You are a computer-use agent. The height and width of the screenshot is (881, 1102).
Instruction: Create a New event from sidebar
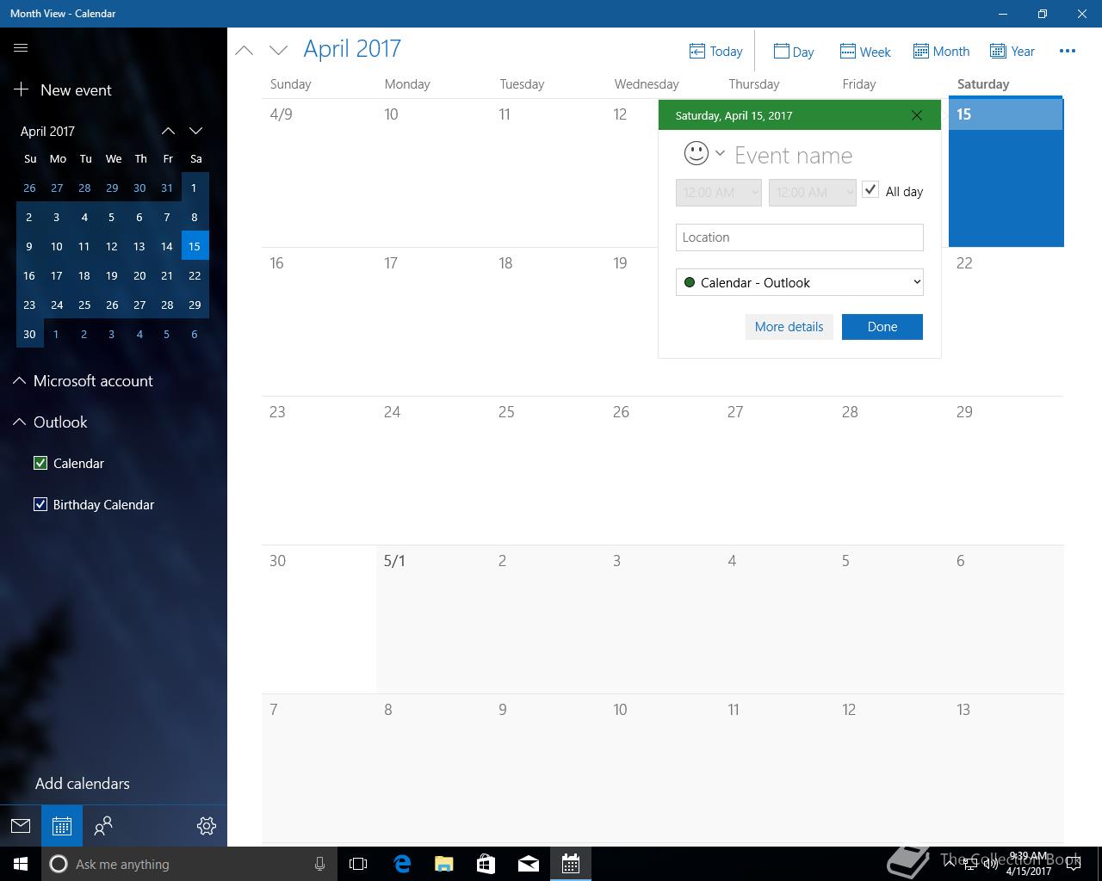click(x=63, y=89)
